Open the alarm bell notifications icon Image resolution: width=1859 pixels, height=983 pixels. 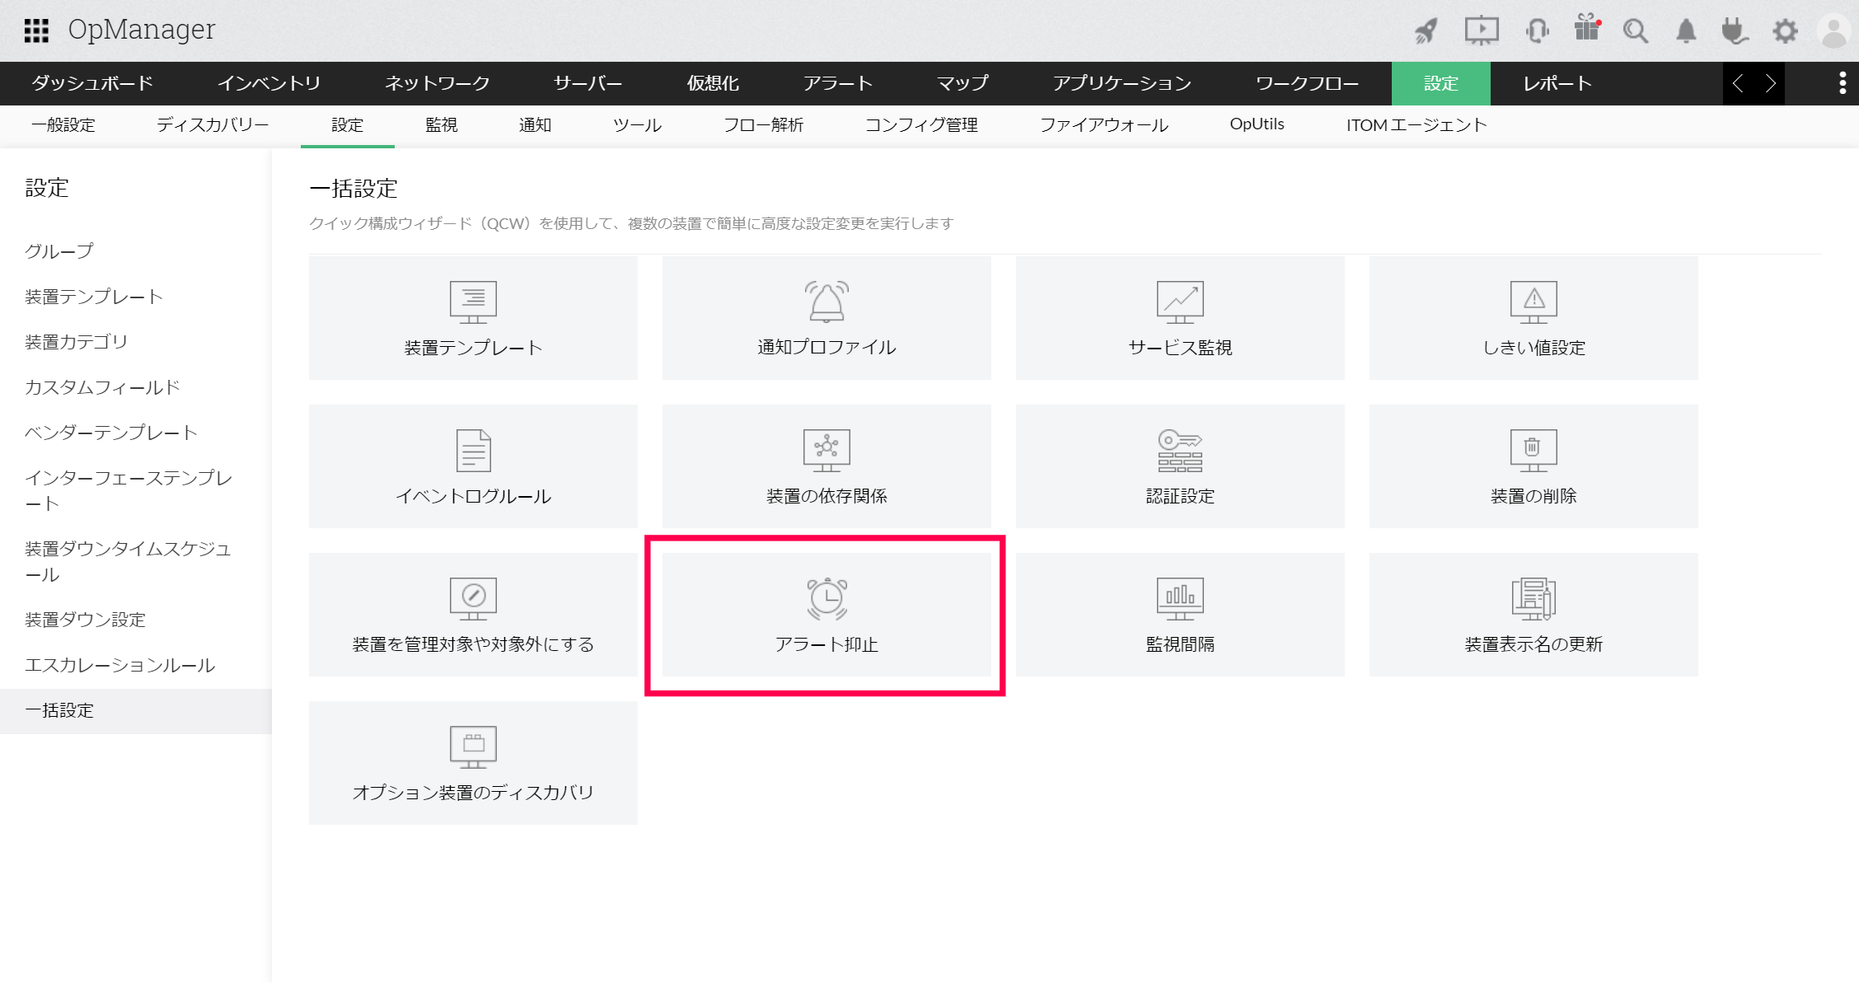[x=1686, y=31]
